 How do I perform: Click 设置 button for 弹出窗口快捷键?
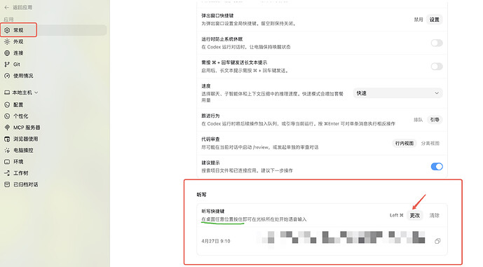pos(435,20)
